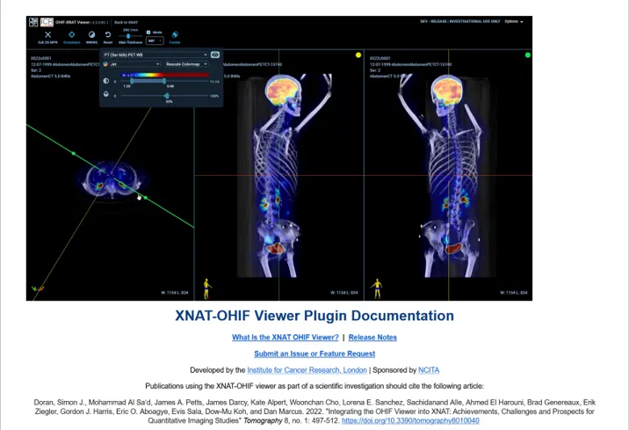The width and height of the screenshot is (629, 430).
Task: Click the green viewport indicator dot
Action: click(x=528, y=55)
